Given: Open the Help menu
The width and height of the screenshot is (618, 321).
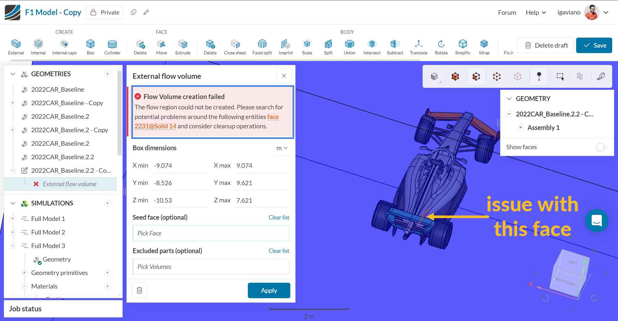Looking at the screenshot, I should pos(536,13).
